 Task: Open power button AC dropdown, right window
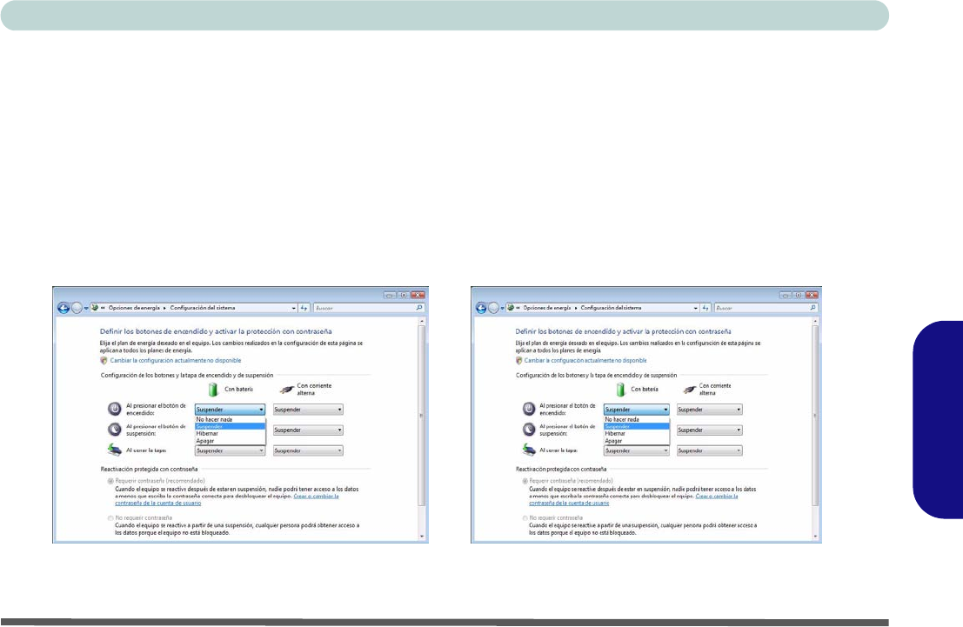click(709, 410)
